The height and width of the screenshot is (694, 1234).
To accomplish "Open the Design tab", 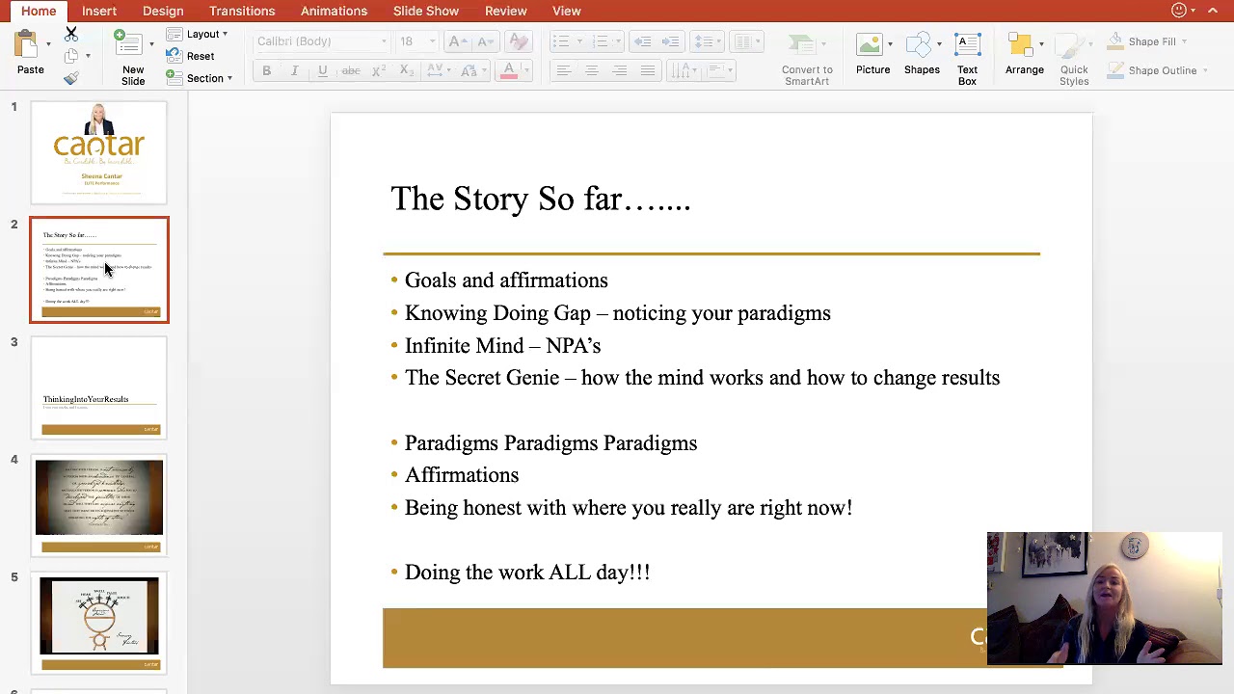I will [x=163, y=11].
